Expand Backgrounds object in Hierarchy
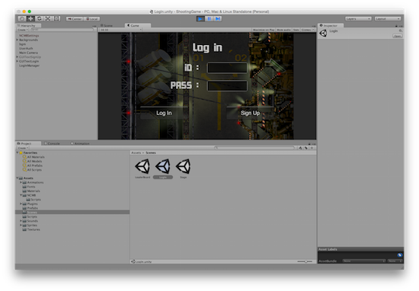The height and width of the screenshot is (291, 419). 17,40
